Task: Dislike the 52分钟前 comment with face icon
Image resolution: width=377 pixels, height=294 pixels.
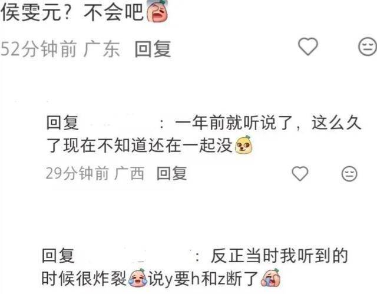Action: [x=368, y=47]
